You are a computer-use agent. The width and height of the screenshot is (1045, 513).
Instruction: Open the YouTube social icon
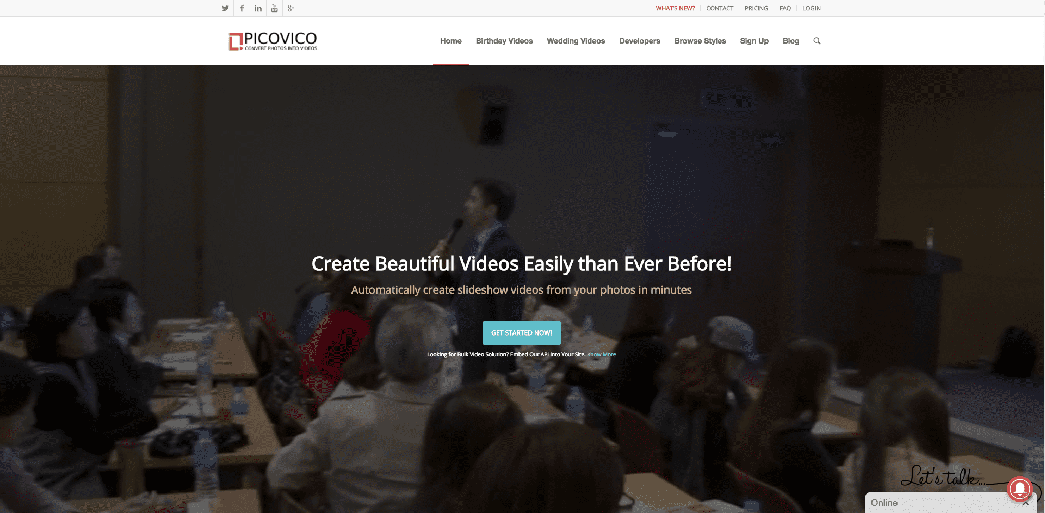pyautogui.click(x=274, y=8)
